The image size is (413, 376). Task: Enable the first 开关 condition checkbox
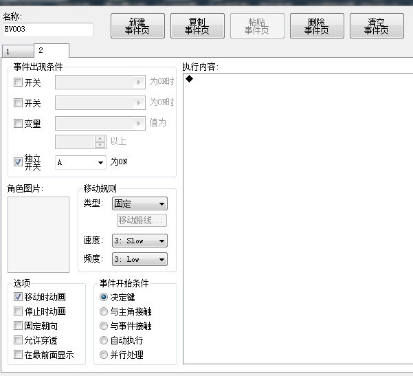(18, 82)
